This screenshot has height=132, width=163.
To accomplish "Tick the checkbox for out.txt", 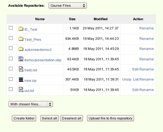I will 11,89.
